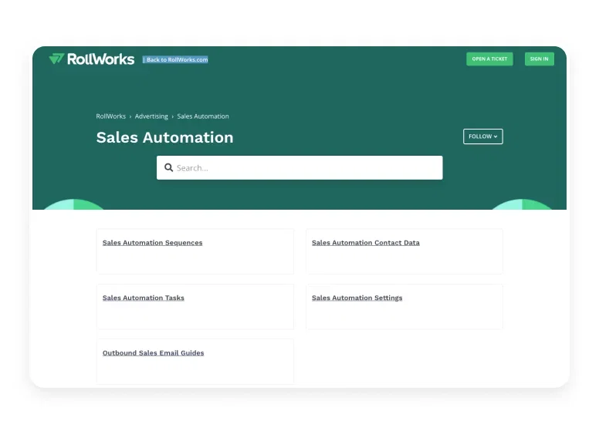Click inside the Search field
The image size is (599, 431).
pyautogui.click(x=299, y=167)
